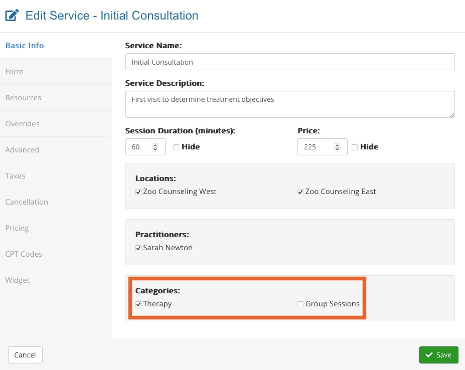Uncheck Zoo Counseling East location
This screenshot has width=465, height=370.
pyautogui.click(x=300, y=192)
